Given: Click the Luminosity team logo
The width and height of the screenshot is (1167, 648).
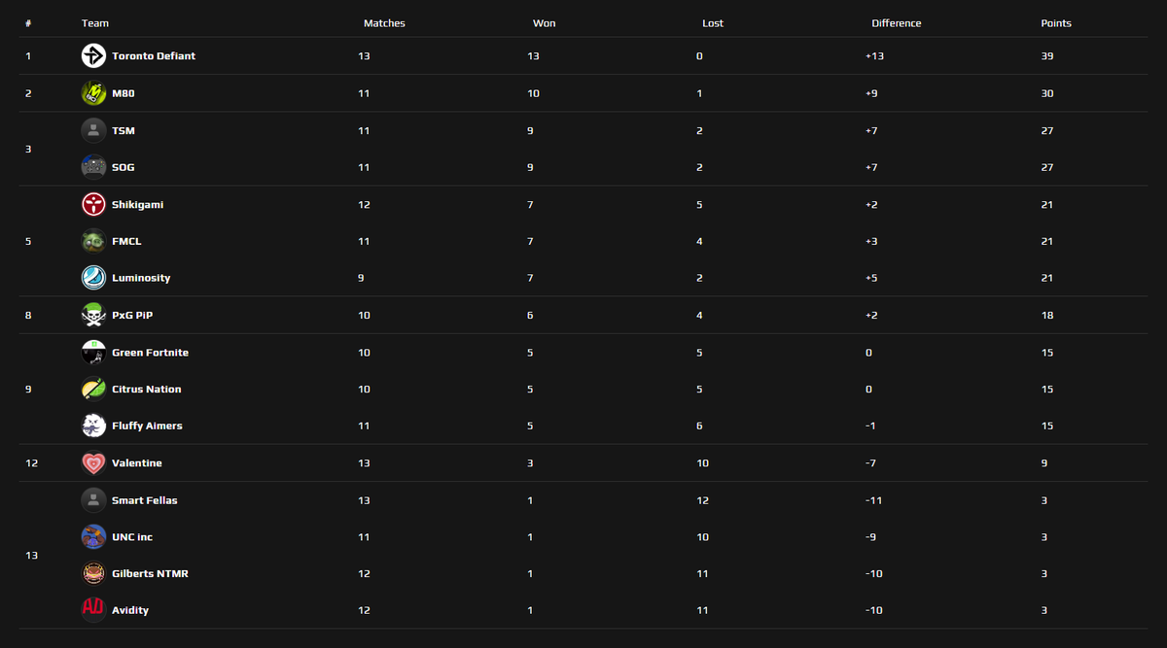Looking at the screenshot, I should click(93, 278).
